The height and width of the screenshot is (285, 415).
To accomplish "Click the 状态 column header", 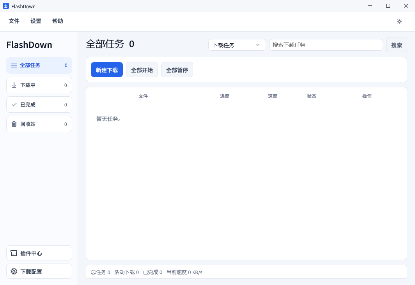I will click(x=312, y=96).
